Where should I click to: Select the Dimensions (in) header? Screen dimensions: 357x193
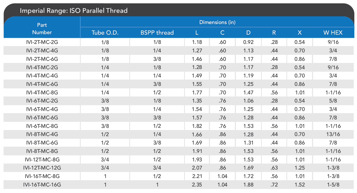coord(217,22)
